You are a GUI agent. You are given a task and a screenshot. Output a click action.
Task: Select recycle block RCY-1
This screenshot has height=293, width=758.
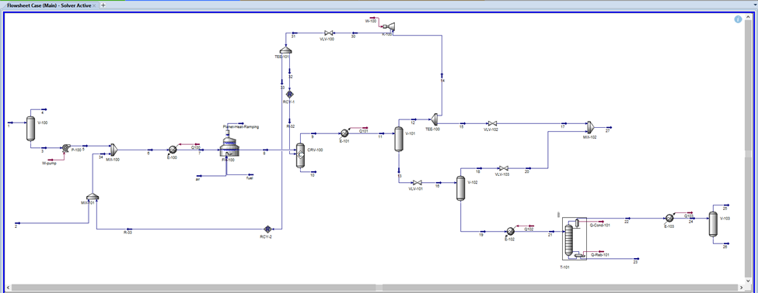coord(289,94)
